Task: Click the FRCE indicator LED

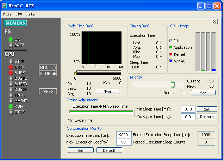Action: (x=11, y=95)
